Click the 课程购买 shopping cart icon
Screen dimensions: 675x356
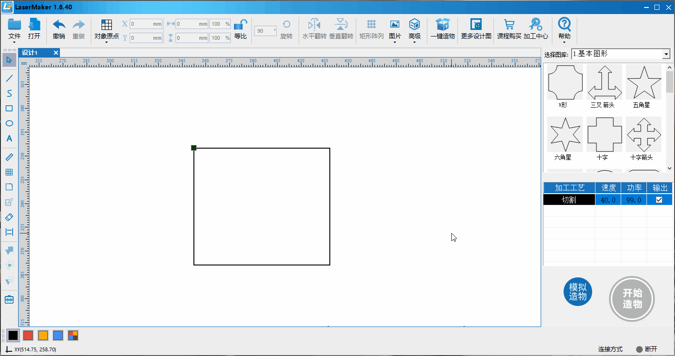coord(509,24)
